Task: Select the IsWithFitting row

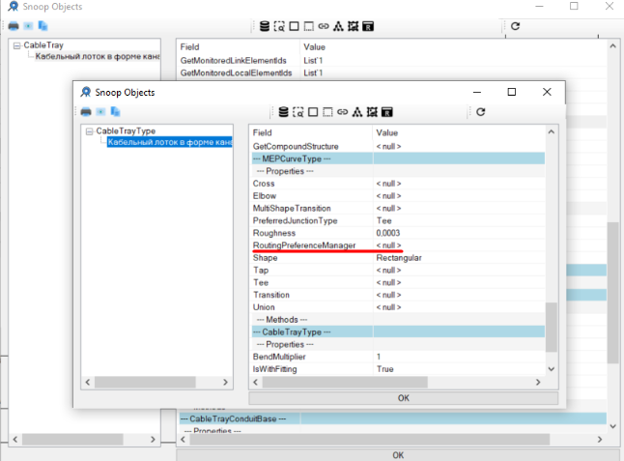Action: (x=398, y=369)
